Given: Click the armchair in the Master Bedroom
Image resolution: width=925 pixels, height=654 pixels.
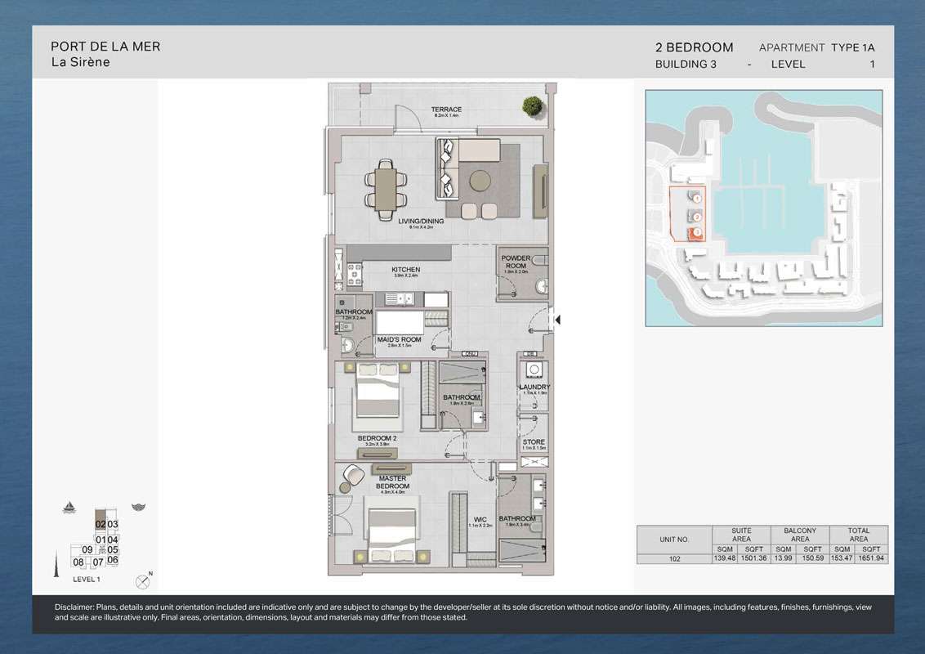Looking at the screenshot, I should (x=353, y=475).
